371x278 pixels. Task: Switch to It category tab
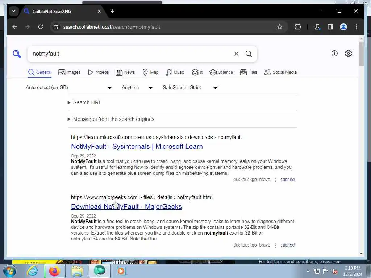[197, 72]
